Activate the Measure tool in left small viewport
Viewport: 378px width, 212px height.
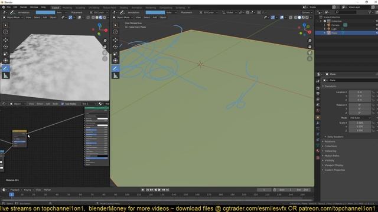click(x=5, y=75)
